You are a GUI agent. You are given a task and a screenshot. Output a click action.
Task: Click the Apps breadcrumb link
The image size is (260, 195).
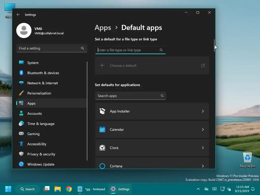(103, 28)
